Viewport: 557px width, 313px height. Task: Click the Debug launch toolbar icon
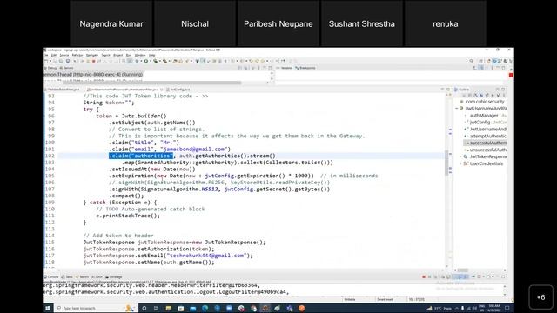point(137,61)
